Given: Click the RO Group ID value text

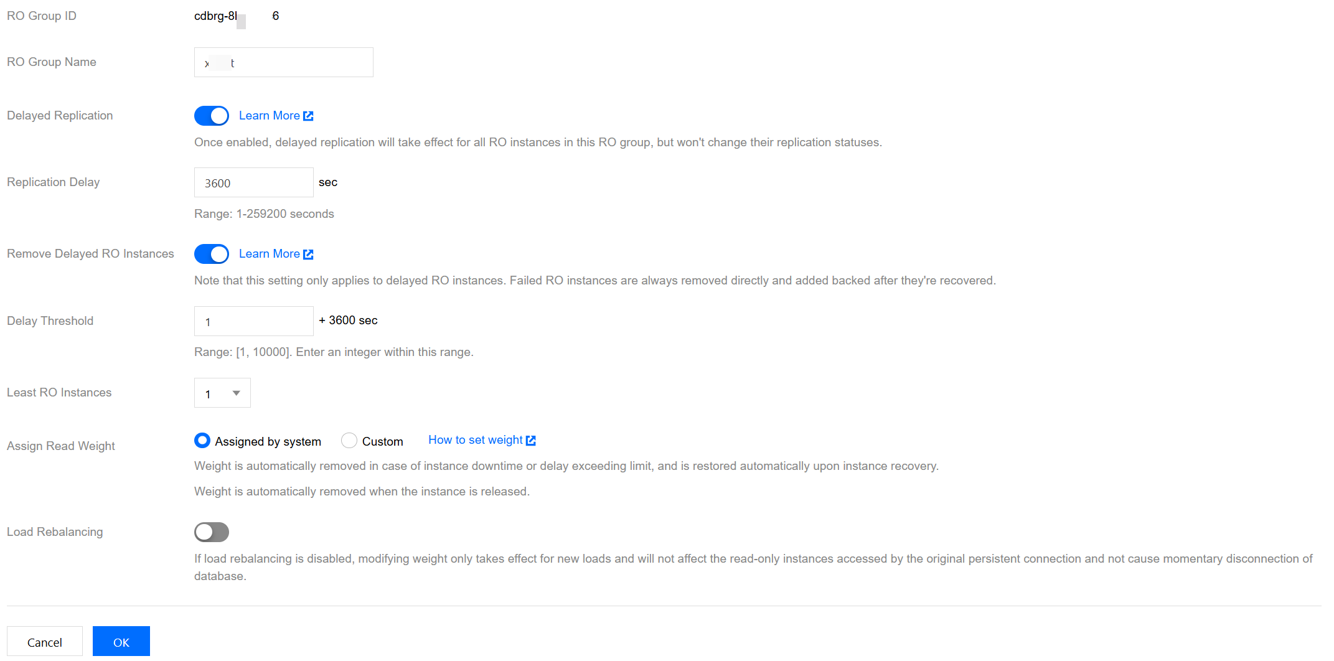Looking at the screenshot, I should point(237,16).
